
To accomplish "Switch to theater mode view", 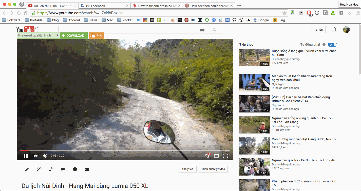I will (216, 156).
